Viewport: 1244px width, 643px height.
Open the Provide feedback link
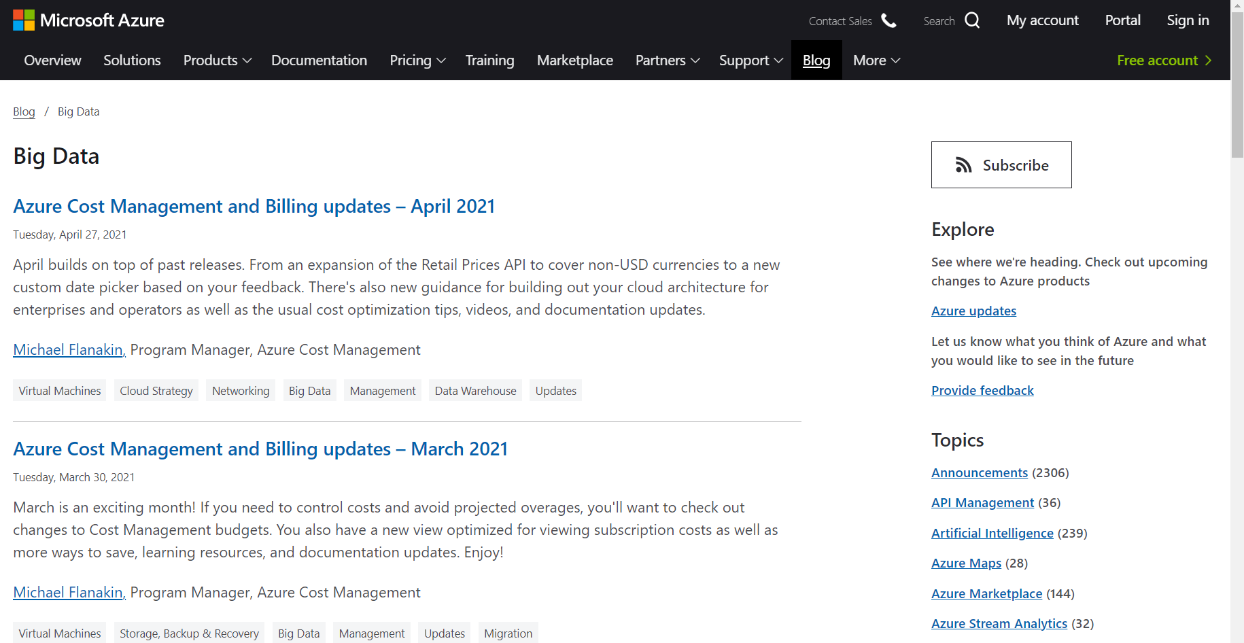pyautogui.click(x=982, y=390)
